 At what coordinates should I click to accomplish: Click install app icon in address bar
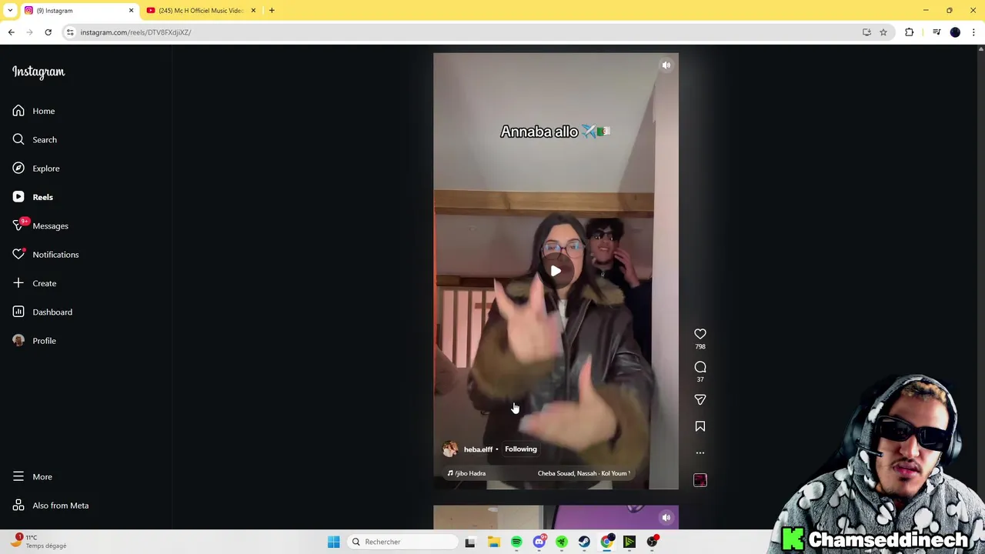pos(866,32)
